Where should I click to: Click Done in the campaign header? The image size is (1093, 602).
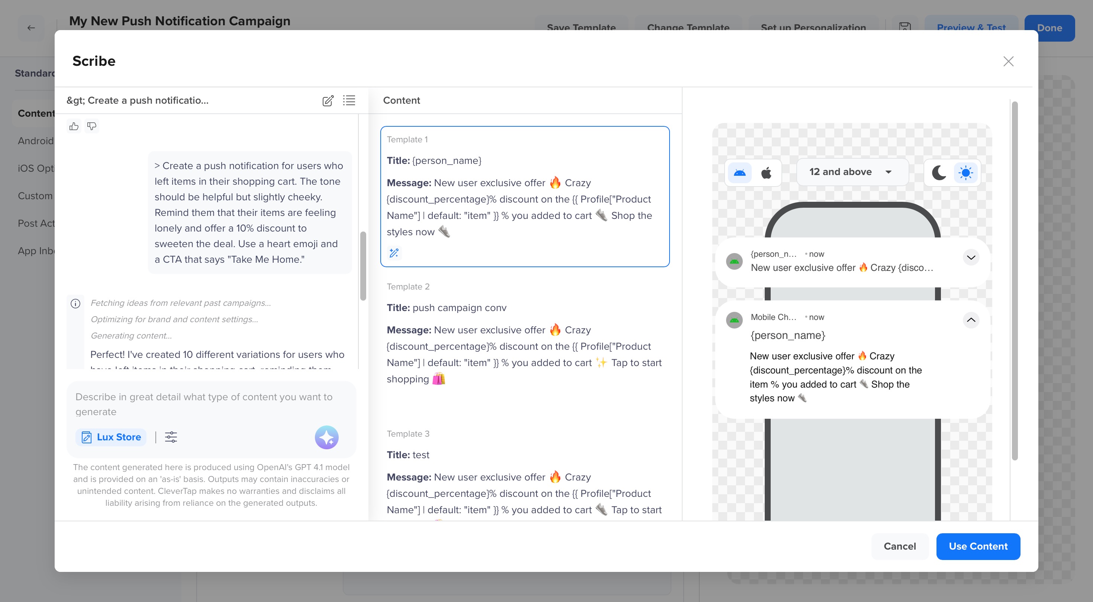tap(1049, 28)
